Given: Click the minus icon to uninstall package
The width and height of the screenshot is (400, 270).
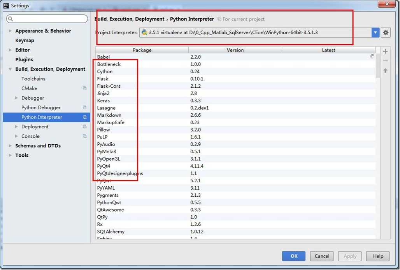Looking at the screenshot, I should click(x=385, y=61).
